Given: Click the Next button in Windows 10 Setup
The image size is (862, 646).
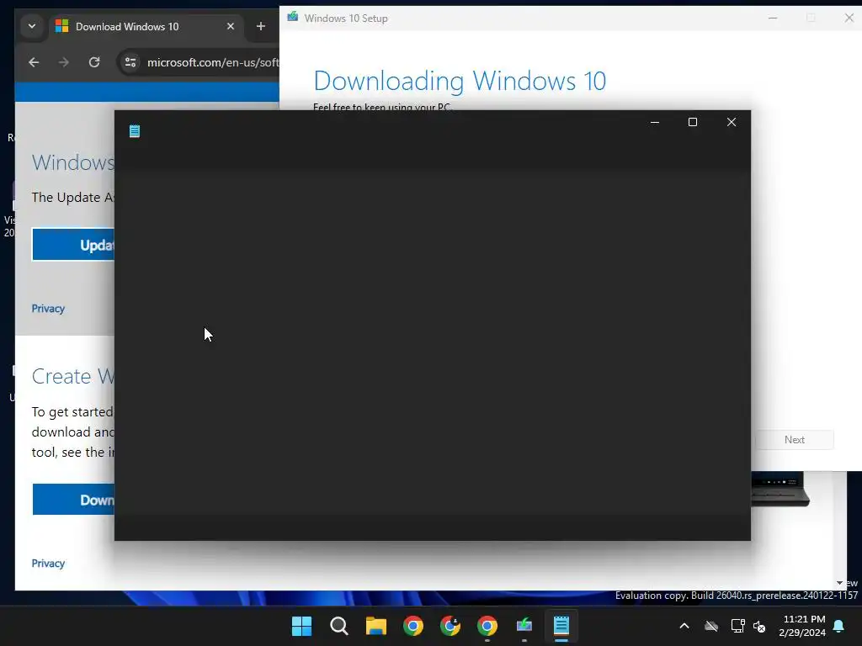Looking at the screenshot, I should coord(795,440).
